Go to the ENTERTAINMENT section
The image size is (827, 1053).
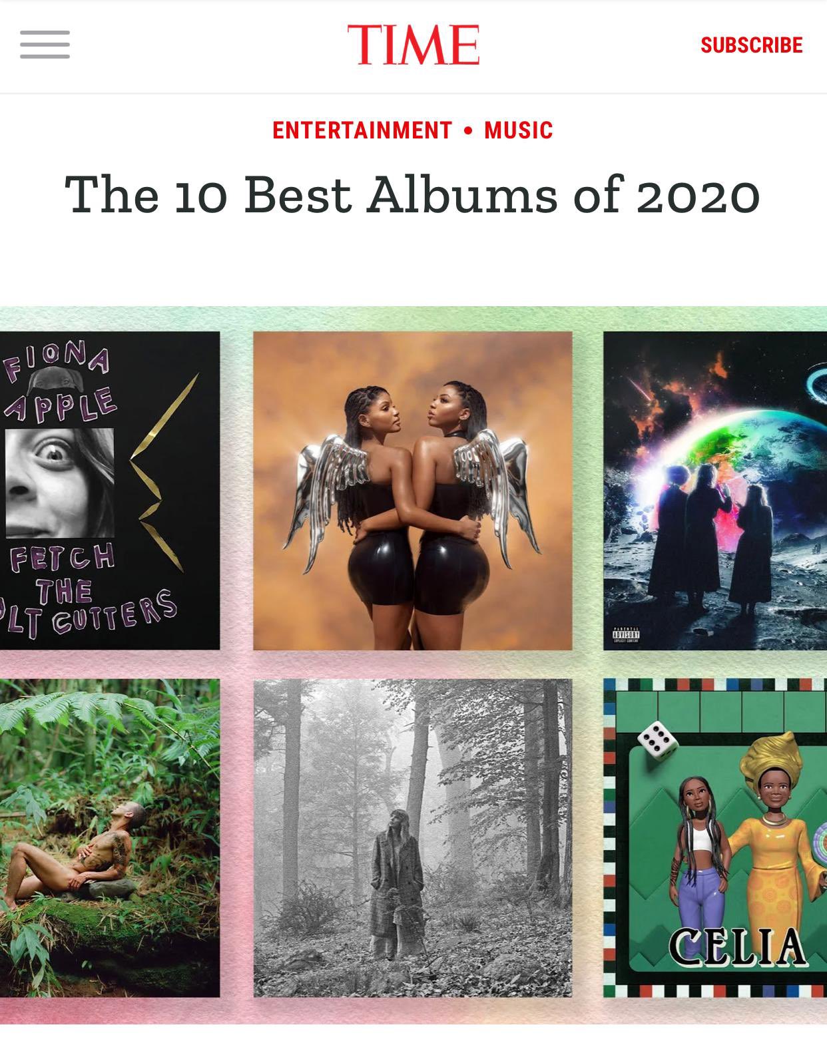362,130
